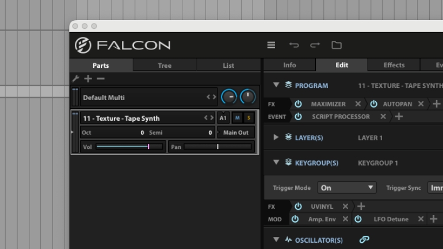Open the file browser folder icon
The image size is (443, 249).
pos(337,45)
